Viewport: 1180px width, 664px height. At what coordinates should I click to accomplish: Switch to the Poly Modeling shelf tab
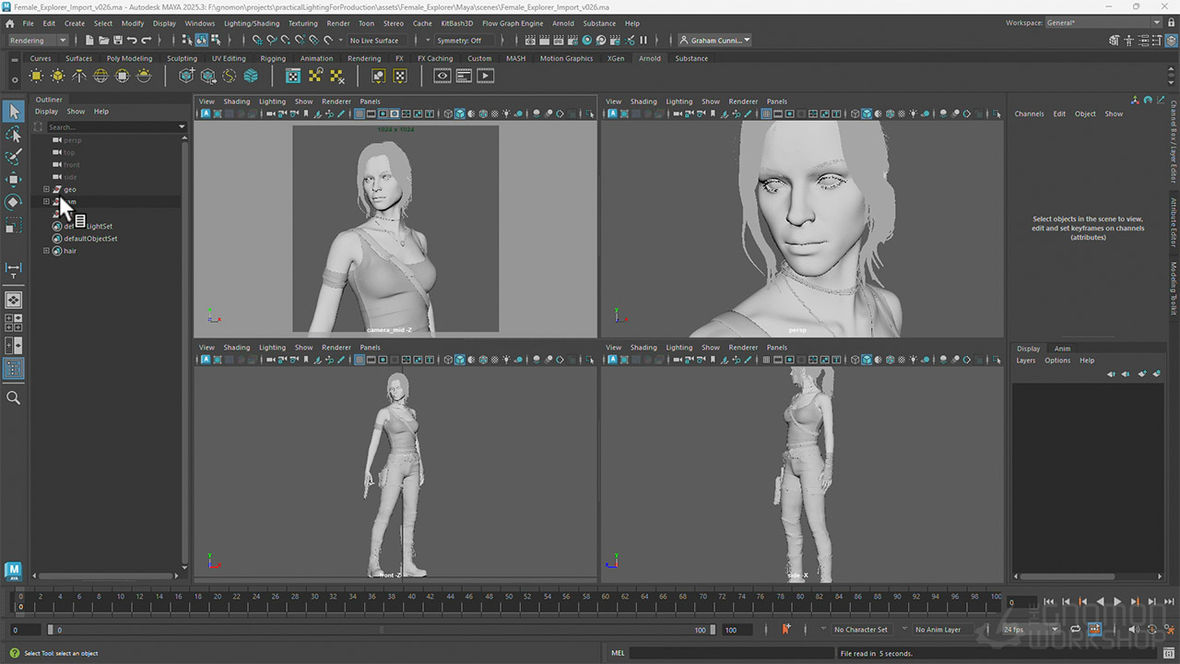click(x=129, y=58)
